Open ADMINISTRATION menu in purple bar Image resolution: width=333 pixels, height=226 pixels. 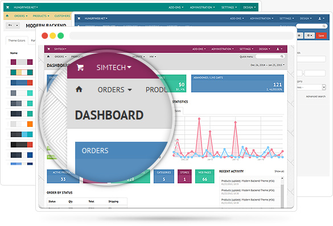(223, 49)
